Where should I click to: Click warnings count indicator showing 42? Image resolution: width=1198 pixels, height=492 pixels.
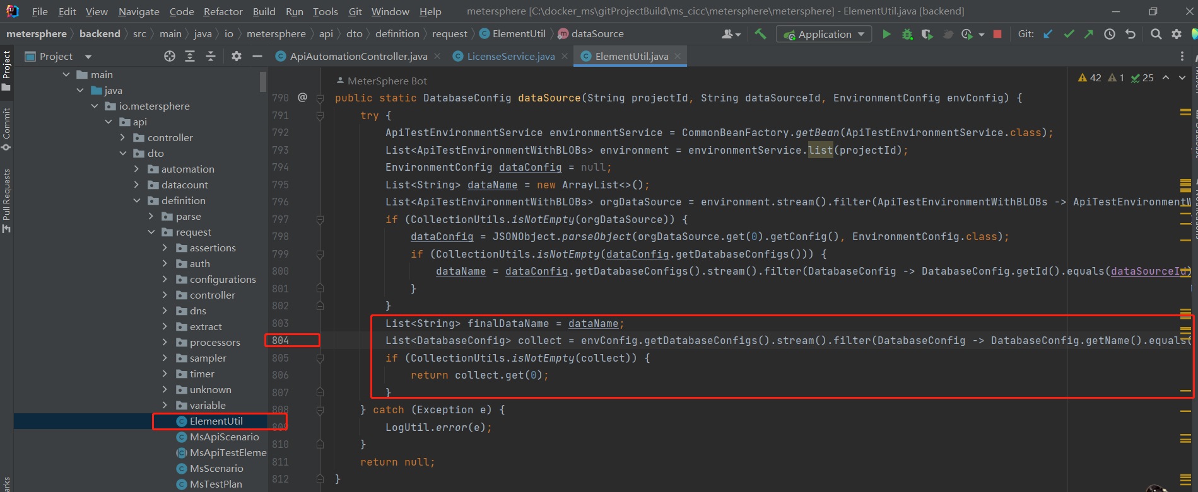[x=1089, y=77]
